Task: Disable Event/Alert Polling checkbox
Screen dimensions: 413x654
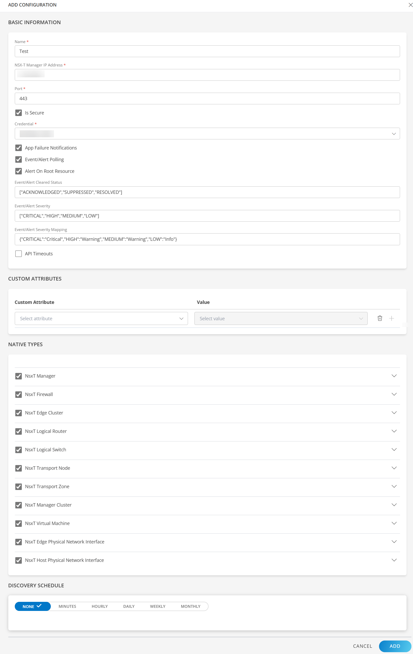Action: point(18,159)
